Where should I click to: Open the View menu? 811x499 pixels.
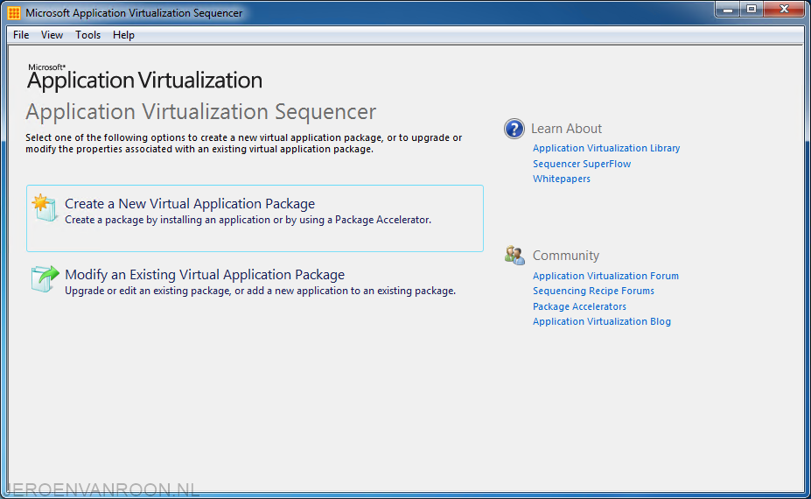[52, 35]
